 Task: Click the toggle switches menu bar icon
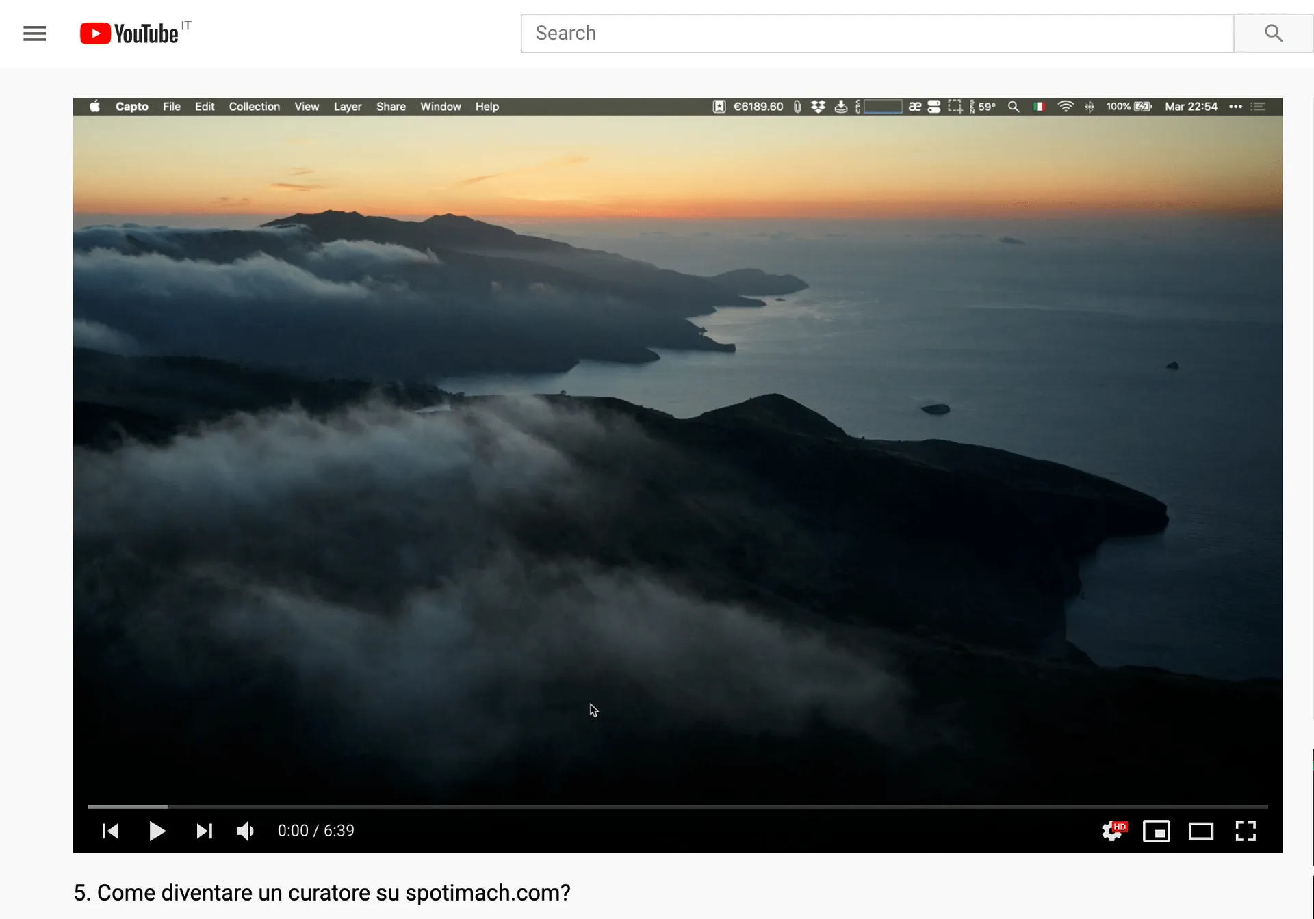click(934, 107)
